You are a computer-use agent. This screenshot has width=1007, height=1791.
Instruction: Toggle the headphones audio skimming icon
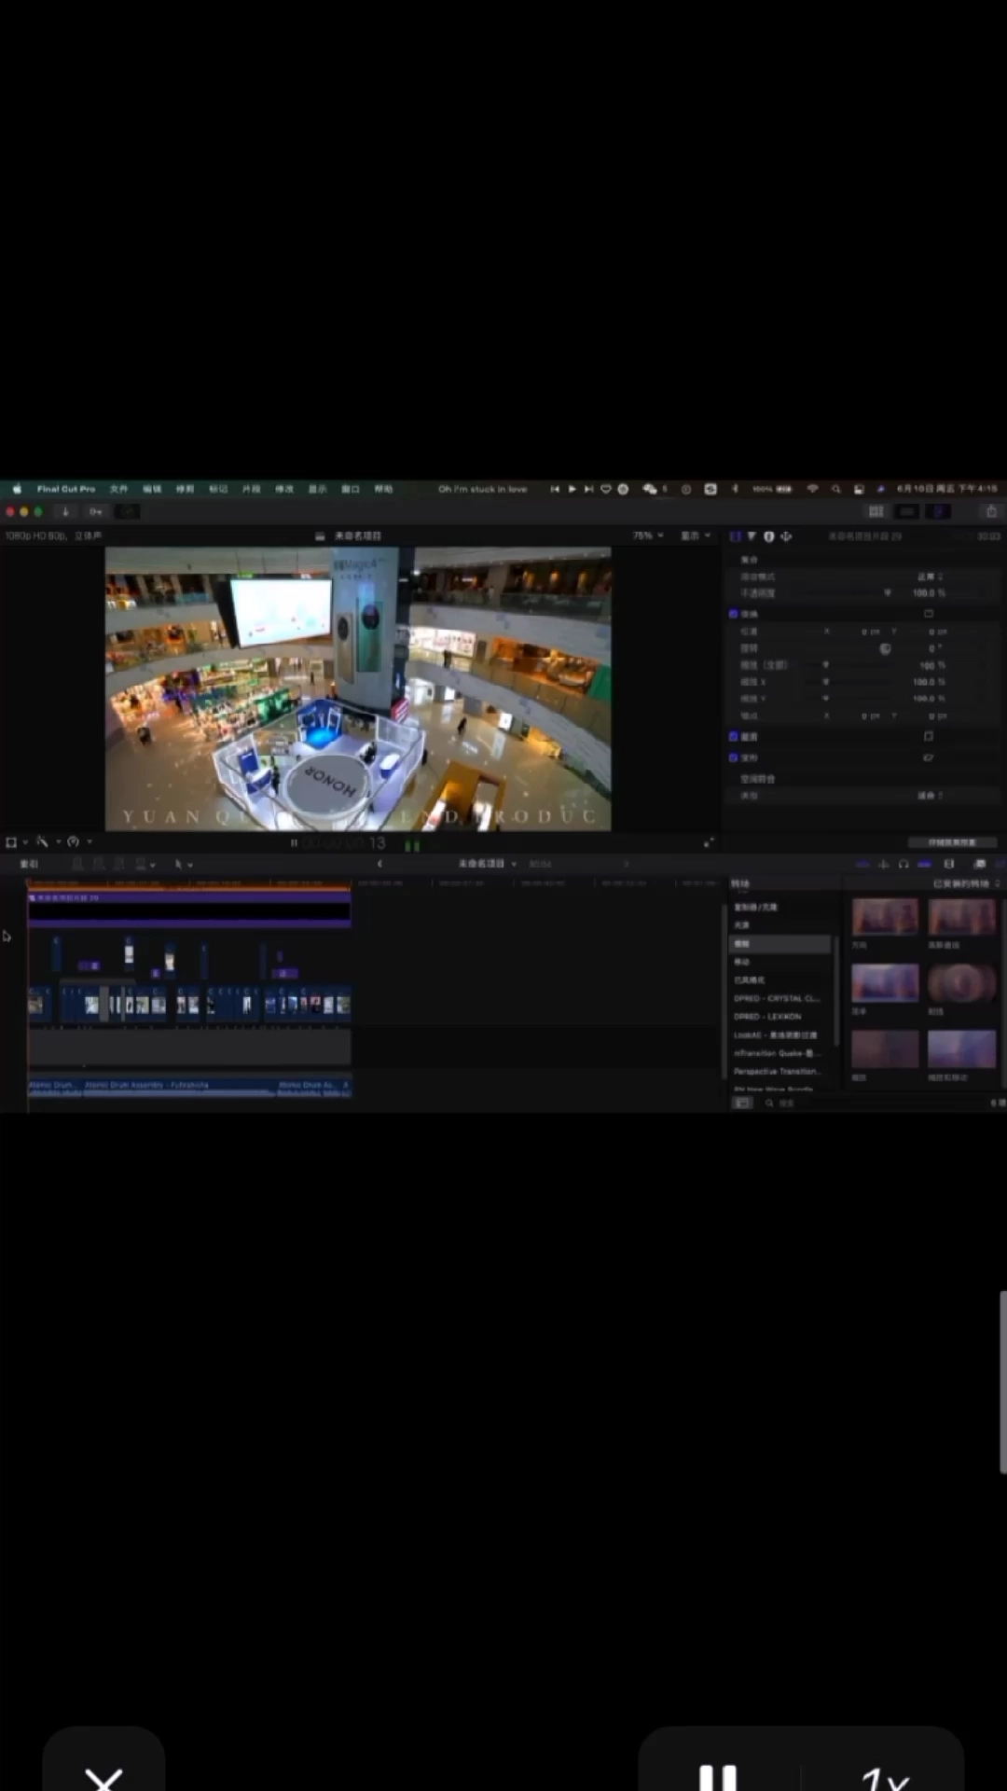(x=904, y=864)
